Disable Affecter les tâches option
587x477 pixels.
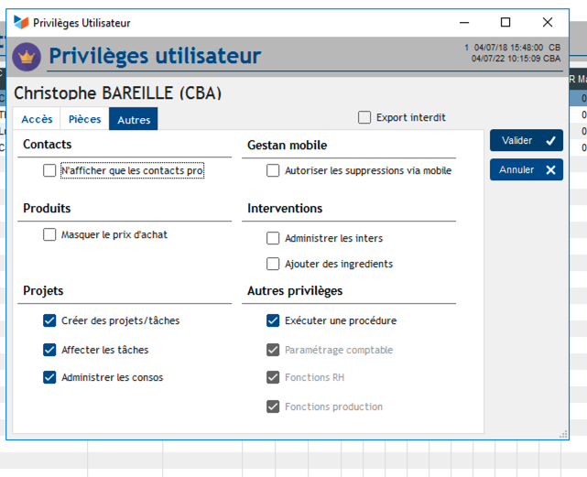point(49,350)
